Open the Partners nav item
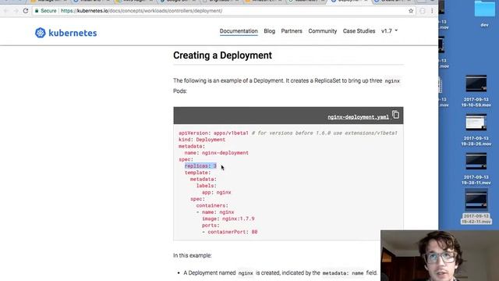This screenshot has height=281, width=499. [x=292, y=31]
